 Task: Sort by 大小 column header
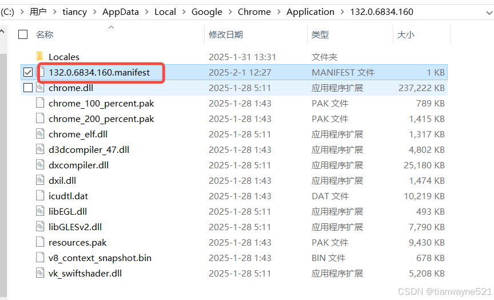pyautogui.click(x=405, y=34)
